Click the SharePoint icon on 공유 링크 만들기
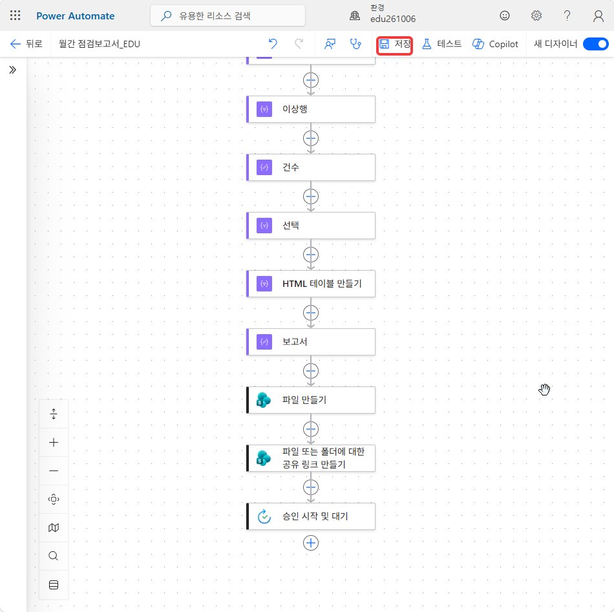The height and width of the screenshot is (612, 614). (264, 458)
